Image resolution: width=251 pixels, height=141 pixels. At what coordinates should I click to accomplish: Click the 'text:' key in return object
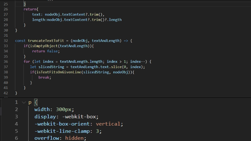point(37,15)
